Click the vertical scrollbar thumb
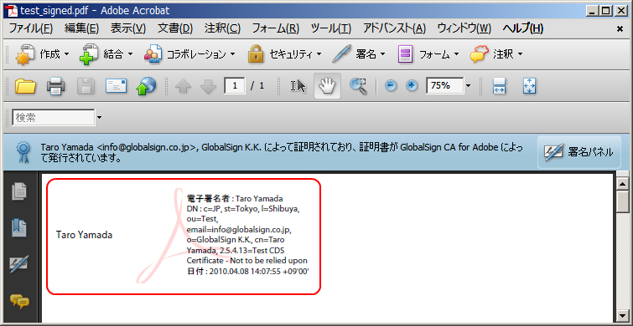The height and width of the screenshot is (326, 633). pyautogui.click(x=625, y=202)
